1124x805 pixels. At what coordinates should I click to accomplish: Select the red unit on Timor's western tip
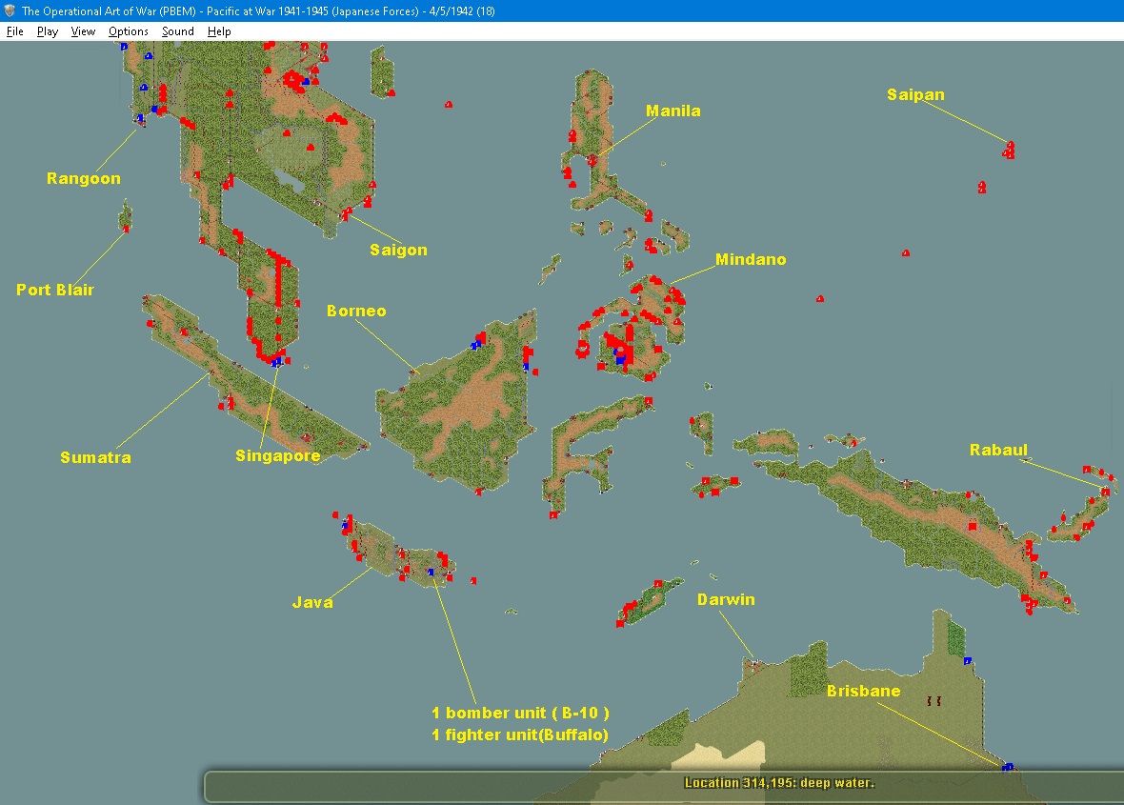coord(620,624)
